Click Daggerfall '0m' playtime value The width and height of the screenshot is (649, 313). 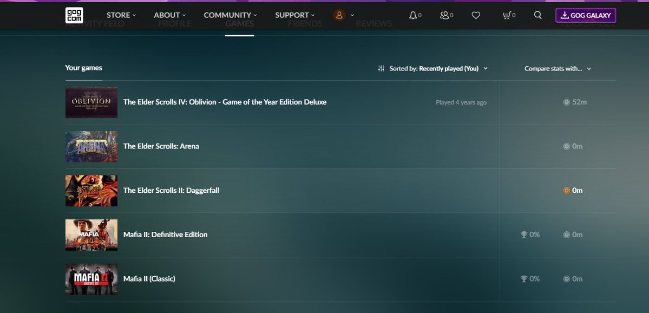578,191
